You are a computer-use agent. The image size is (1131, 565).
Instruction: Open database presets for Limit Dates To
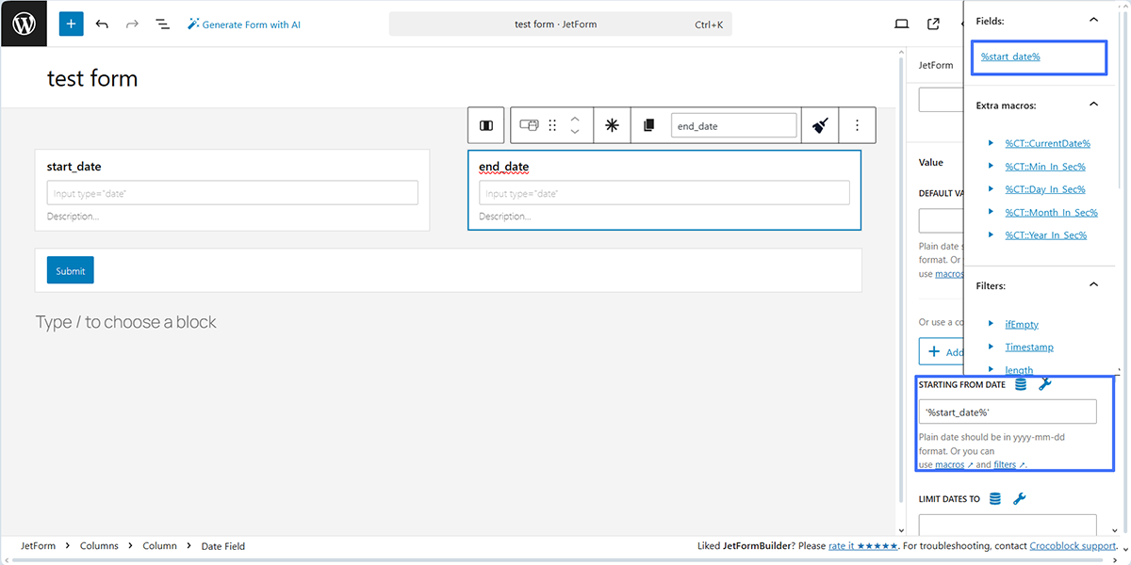(995, 499)
